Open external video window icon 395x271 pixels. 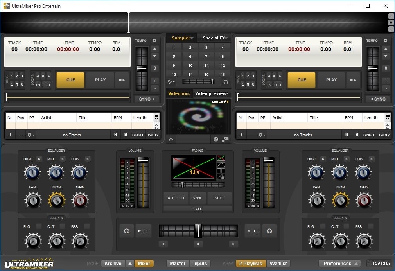[225, 139]
